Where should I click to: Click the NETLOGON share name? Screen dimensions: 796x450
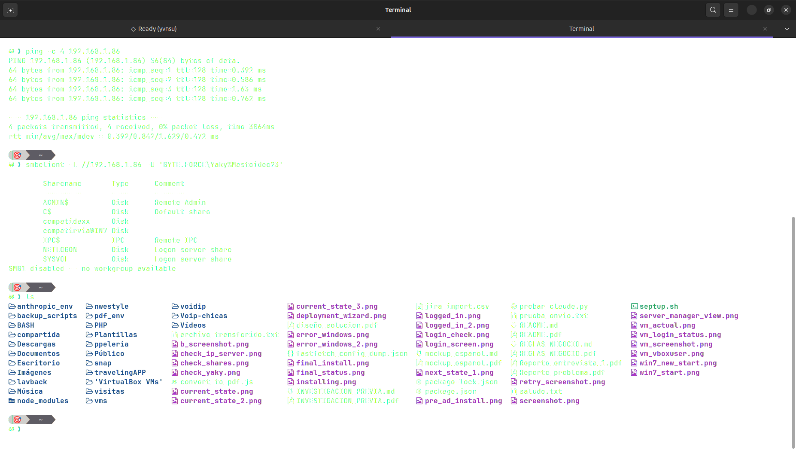coord(60,249)
